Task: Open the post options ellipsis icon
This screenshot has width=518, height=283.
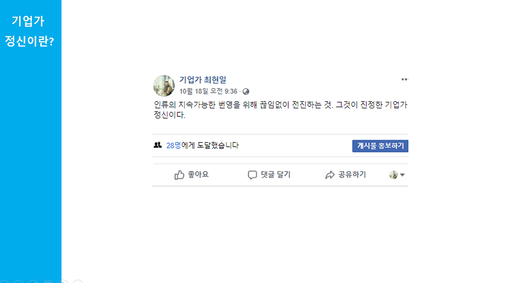Action: point(404,79)
